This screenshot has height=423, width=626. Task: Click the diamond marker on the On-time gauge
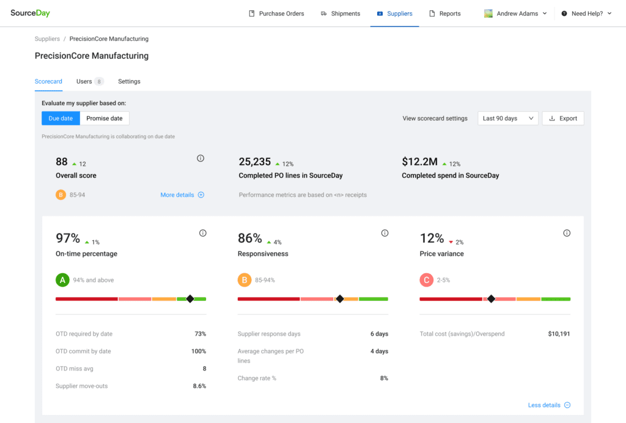click(190, 298)
